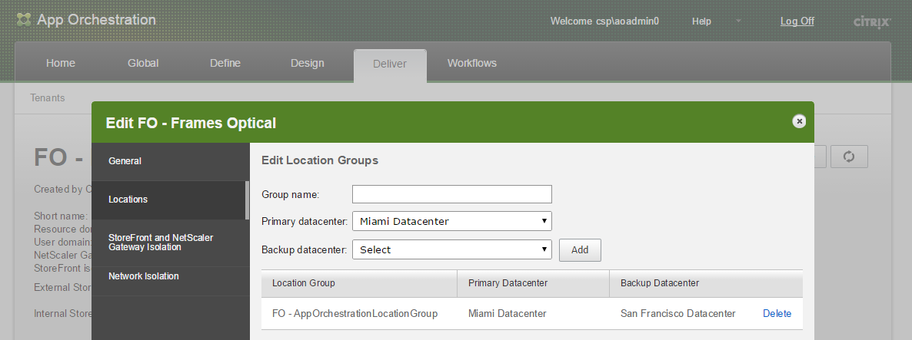912x340 pixels.
Task: Click the Citrix logo
Action: click(x=872, y=21)
